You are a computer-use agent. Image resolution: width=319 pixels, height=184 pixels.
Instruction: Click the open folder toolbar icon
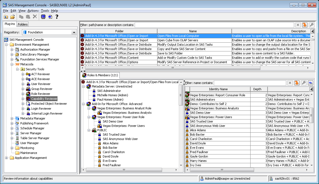coord(13,17)
